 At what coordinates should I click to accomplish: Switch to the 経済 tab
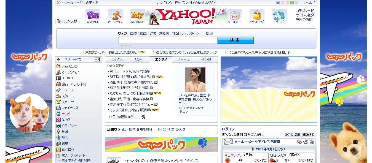[x=138, y=59]
